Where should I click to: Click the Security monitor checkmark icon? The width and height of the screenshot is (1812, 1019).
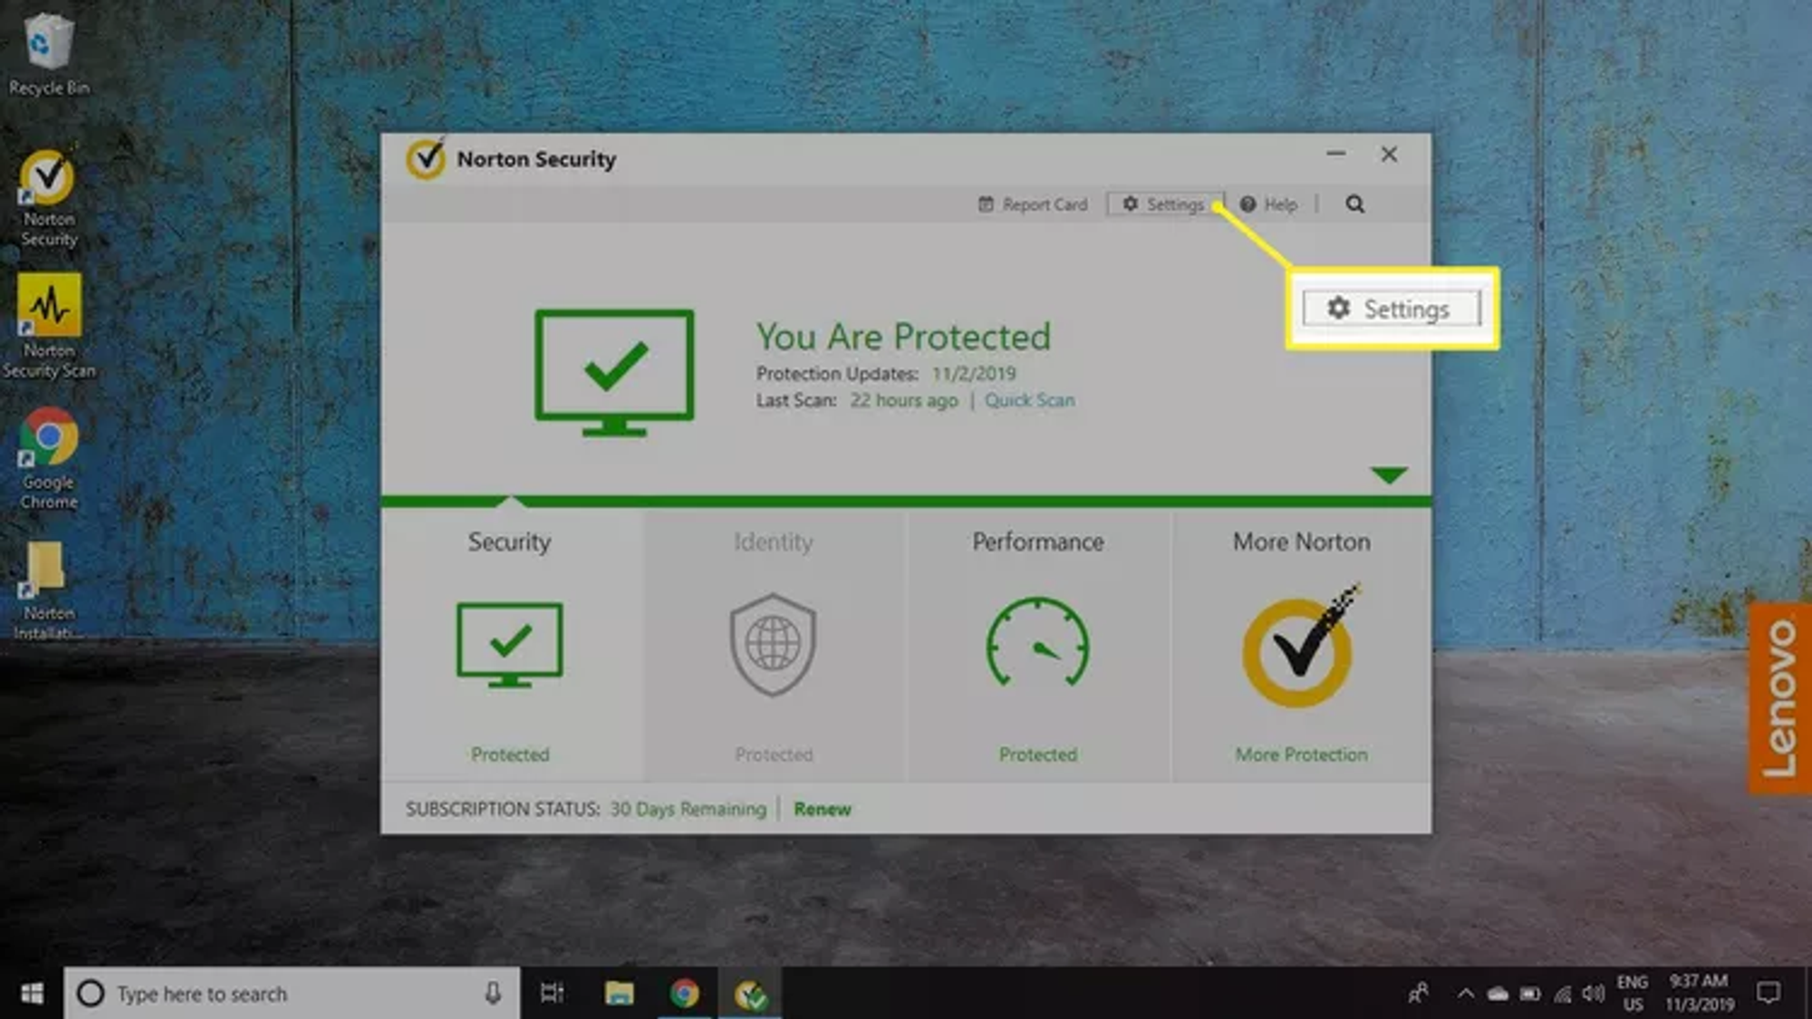tap(510, 645)
